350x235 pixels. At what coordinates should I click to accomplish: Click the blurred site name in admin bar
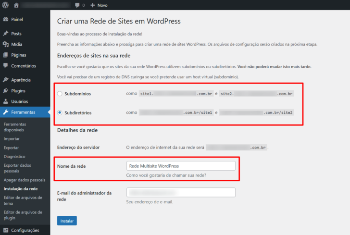coord(46,5)
